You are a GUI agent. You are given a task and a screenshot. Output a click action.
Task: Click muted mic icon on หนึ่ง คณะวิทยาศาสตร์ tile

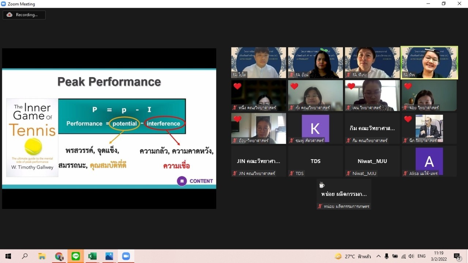[235, 108]
